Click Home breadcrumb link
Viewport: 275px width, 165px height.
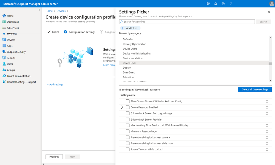49,11
